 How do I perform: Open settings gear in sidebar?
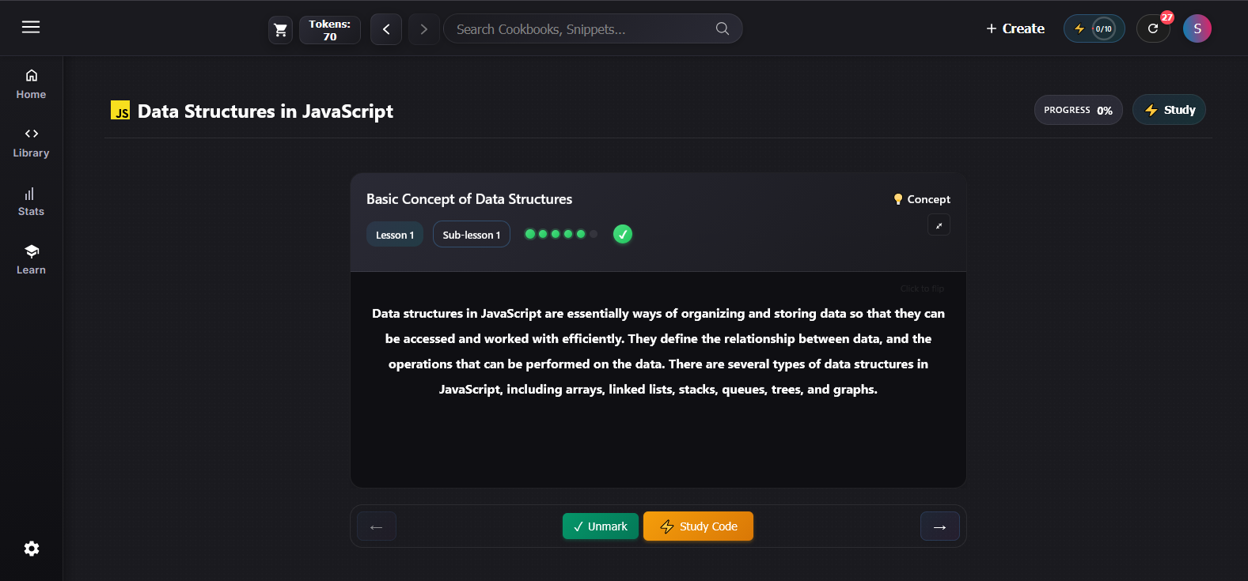coord(32,549)
